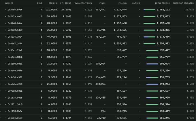Click average price 5.169
Viewport: 196px width, 121px height.
88,57
